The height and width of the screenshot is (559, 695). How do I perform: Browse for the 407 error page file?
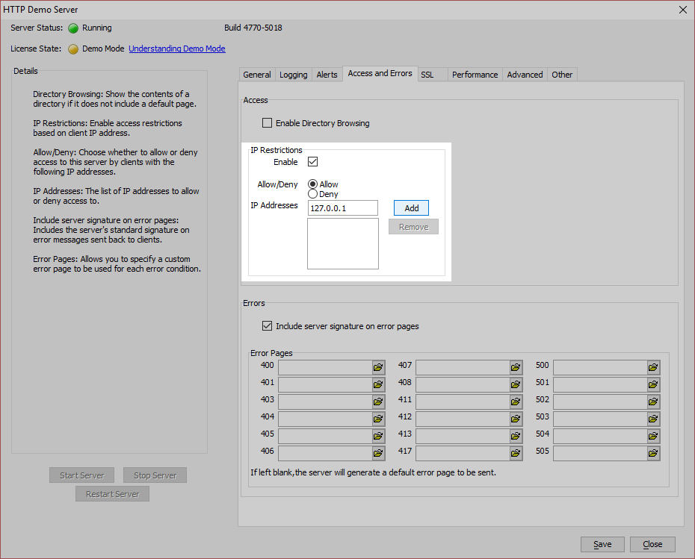(x=516, y=367)
